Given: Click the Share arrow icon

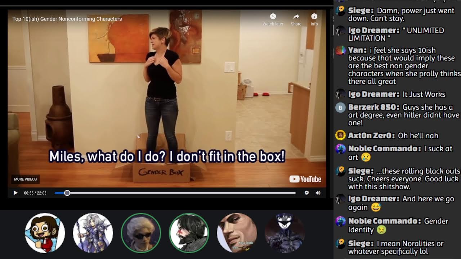Looking at the screenshot, I should pyautogui.click(x=296, y=17).
